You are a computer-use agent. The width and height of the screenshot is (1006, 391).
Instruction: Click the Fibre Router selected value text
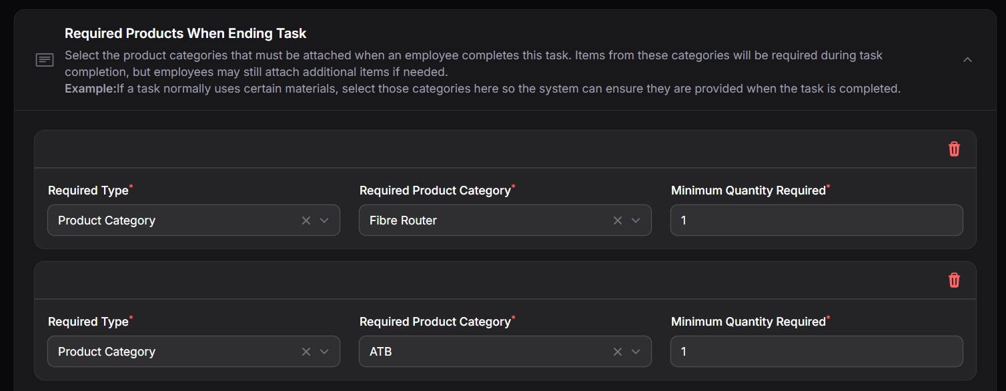coord(403,220)
